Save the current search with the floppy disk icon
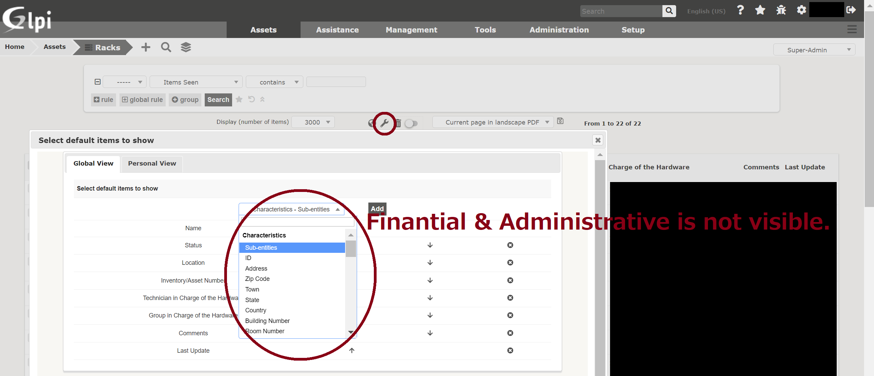This screenshot has height=376, width=874. click(x=560, y=121)
